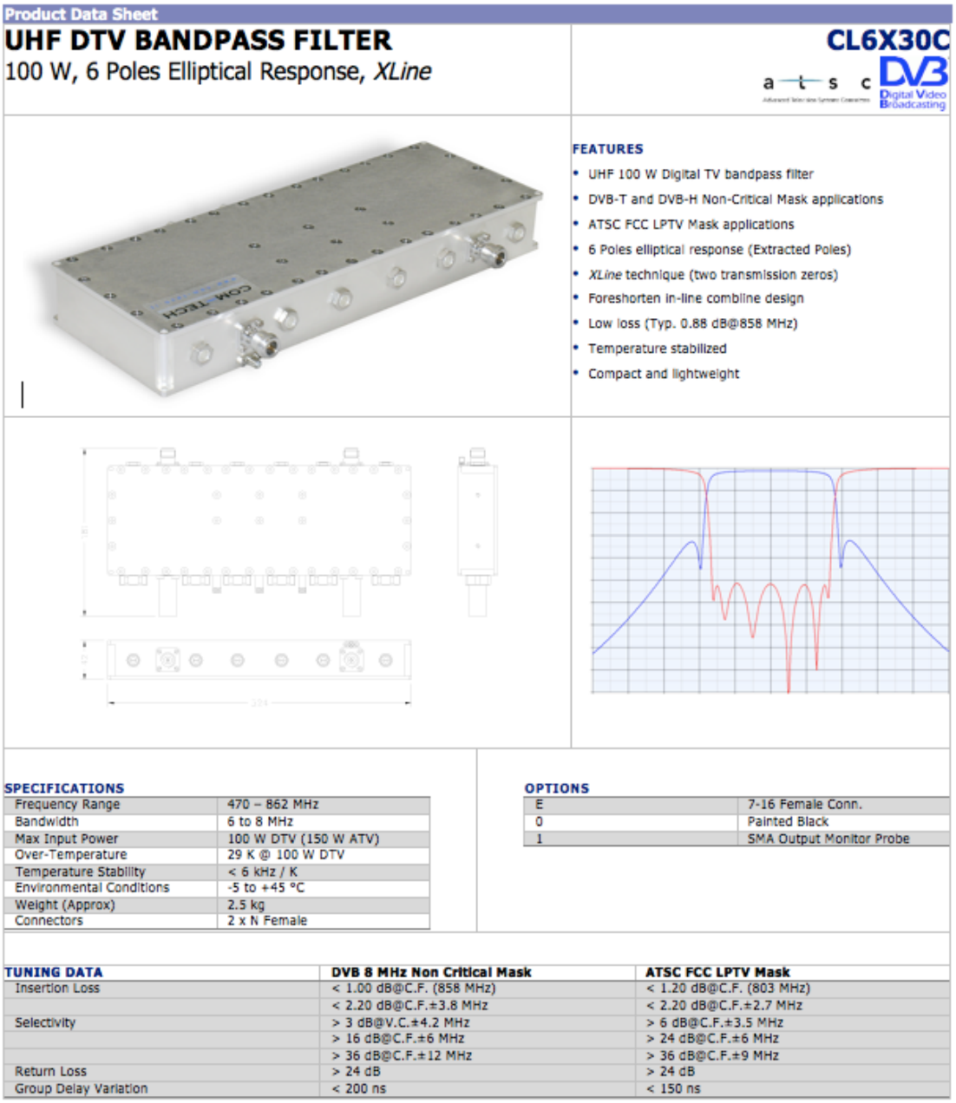956x1103 pixels.
Task: Click value < 1.00 dB@C.F. (858 MHz)
Action: [414, 989]
